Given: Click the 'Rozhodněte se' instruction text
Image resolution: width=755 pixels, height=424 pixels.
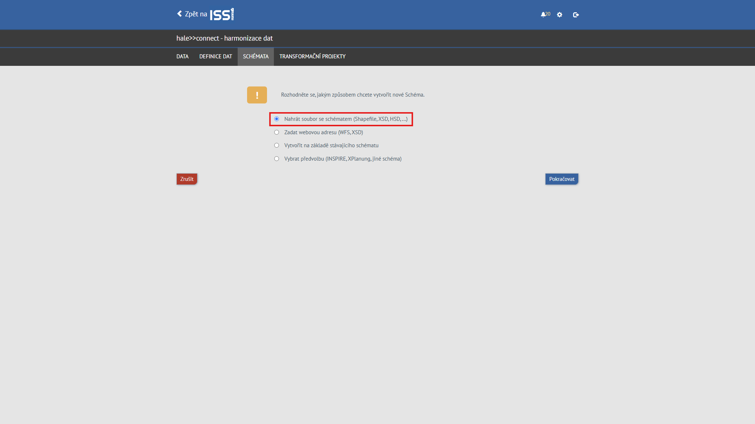Looking at the screenshot, I should [x=353, y=95].
